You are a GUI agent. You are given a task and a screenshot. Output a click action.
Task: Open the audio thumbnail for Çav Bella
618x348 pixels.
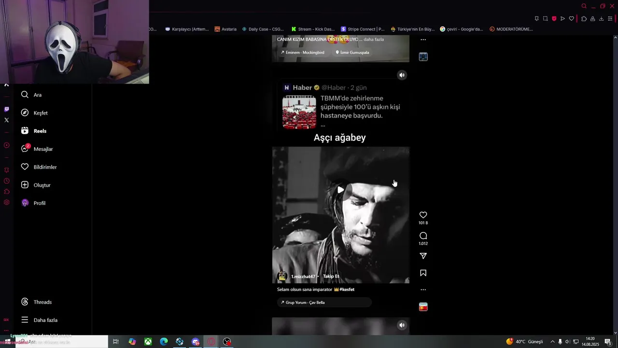pos(423,307)
